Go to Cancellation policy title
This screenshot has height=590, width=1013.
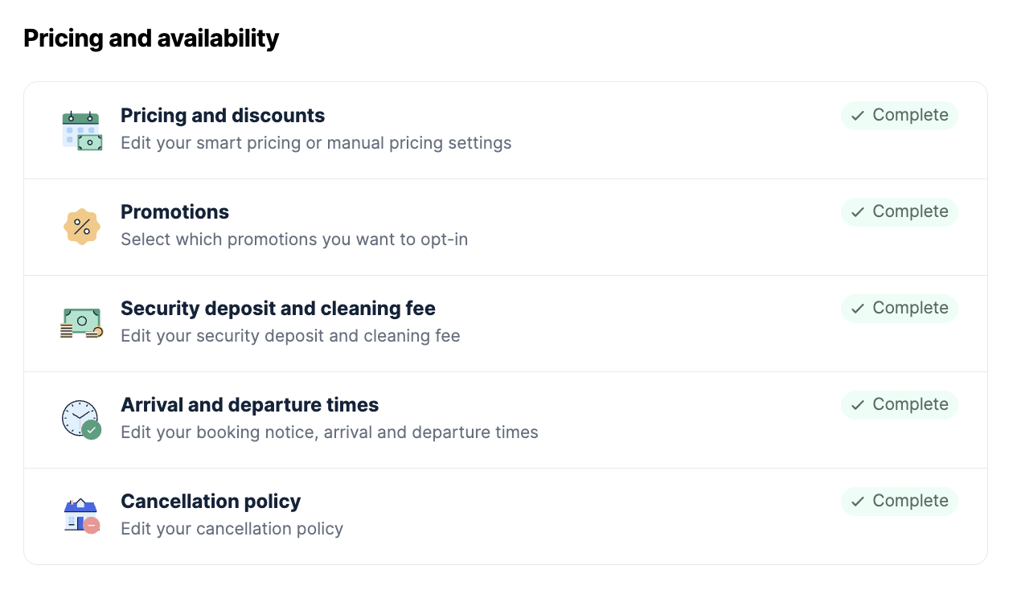[x=211, y=502]
